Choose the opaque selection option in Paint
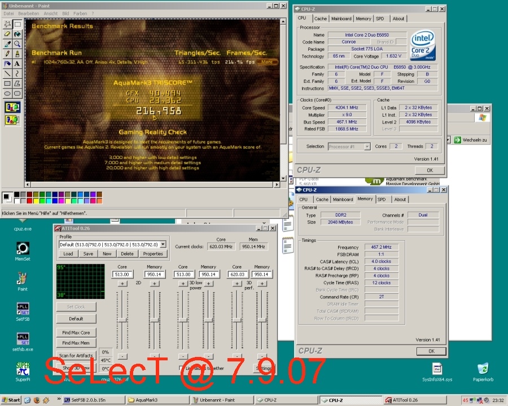 (12, 107)
